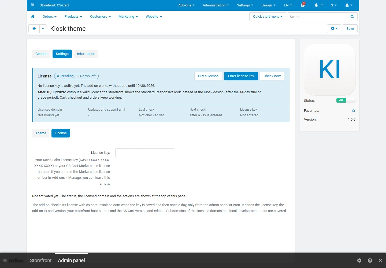Screen dimensions: 386x268
Task: Expand the Add-ons top menu
Action: (x=186, y=5)
